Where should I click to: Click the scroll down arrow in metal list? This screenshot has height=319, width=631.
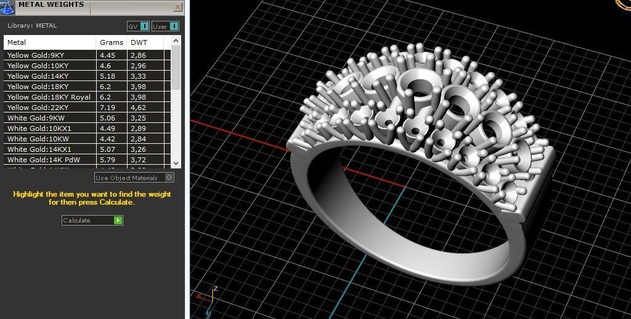(176, 163)
